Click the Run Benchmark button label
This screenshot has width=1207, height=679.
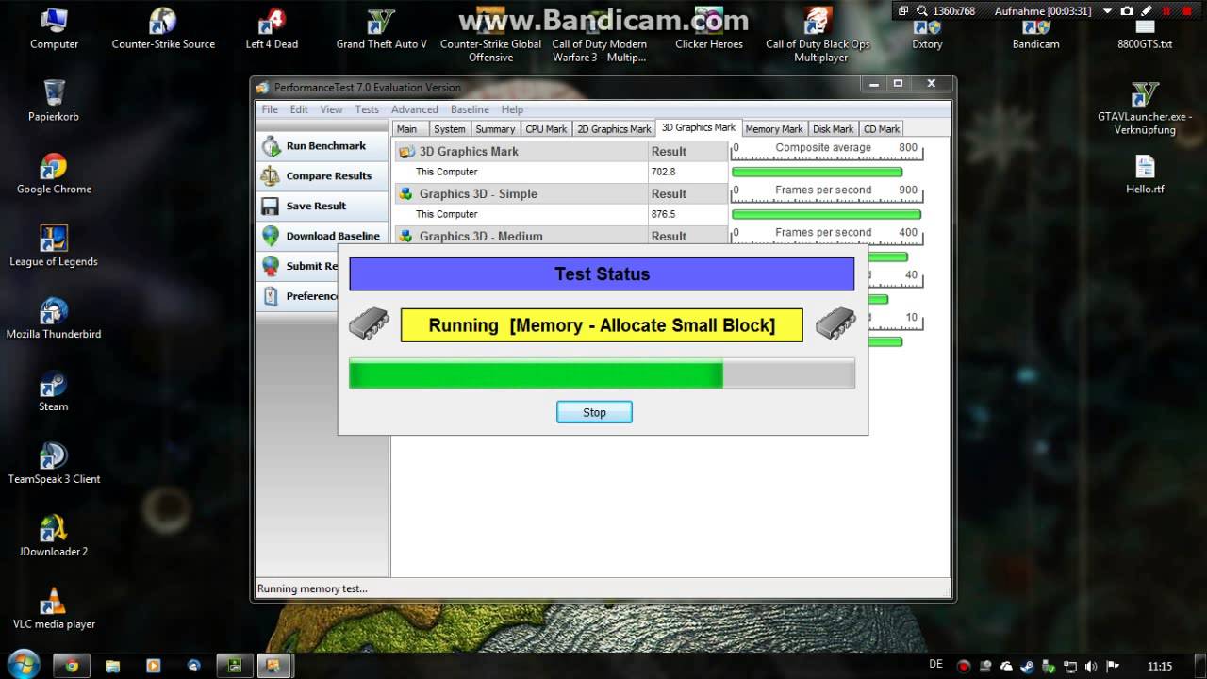pos(326,146)
